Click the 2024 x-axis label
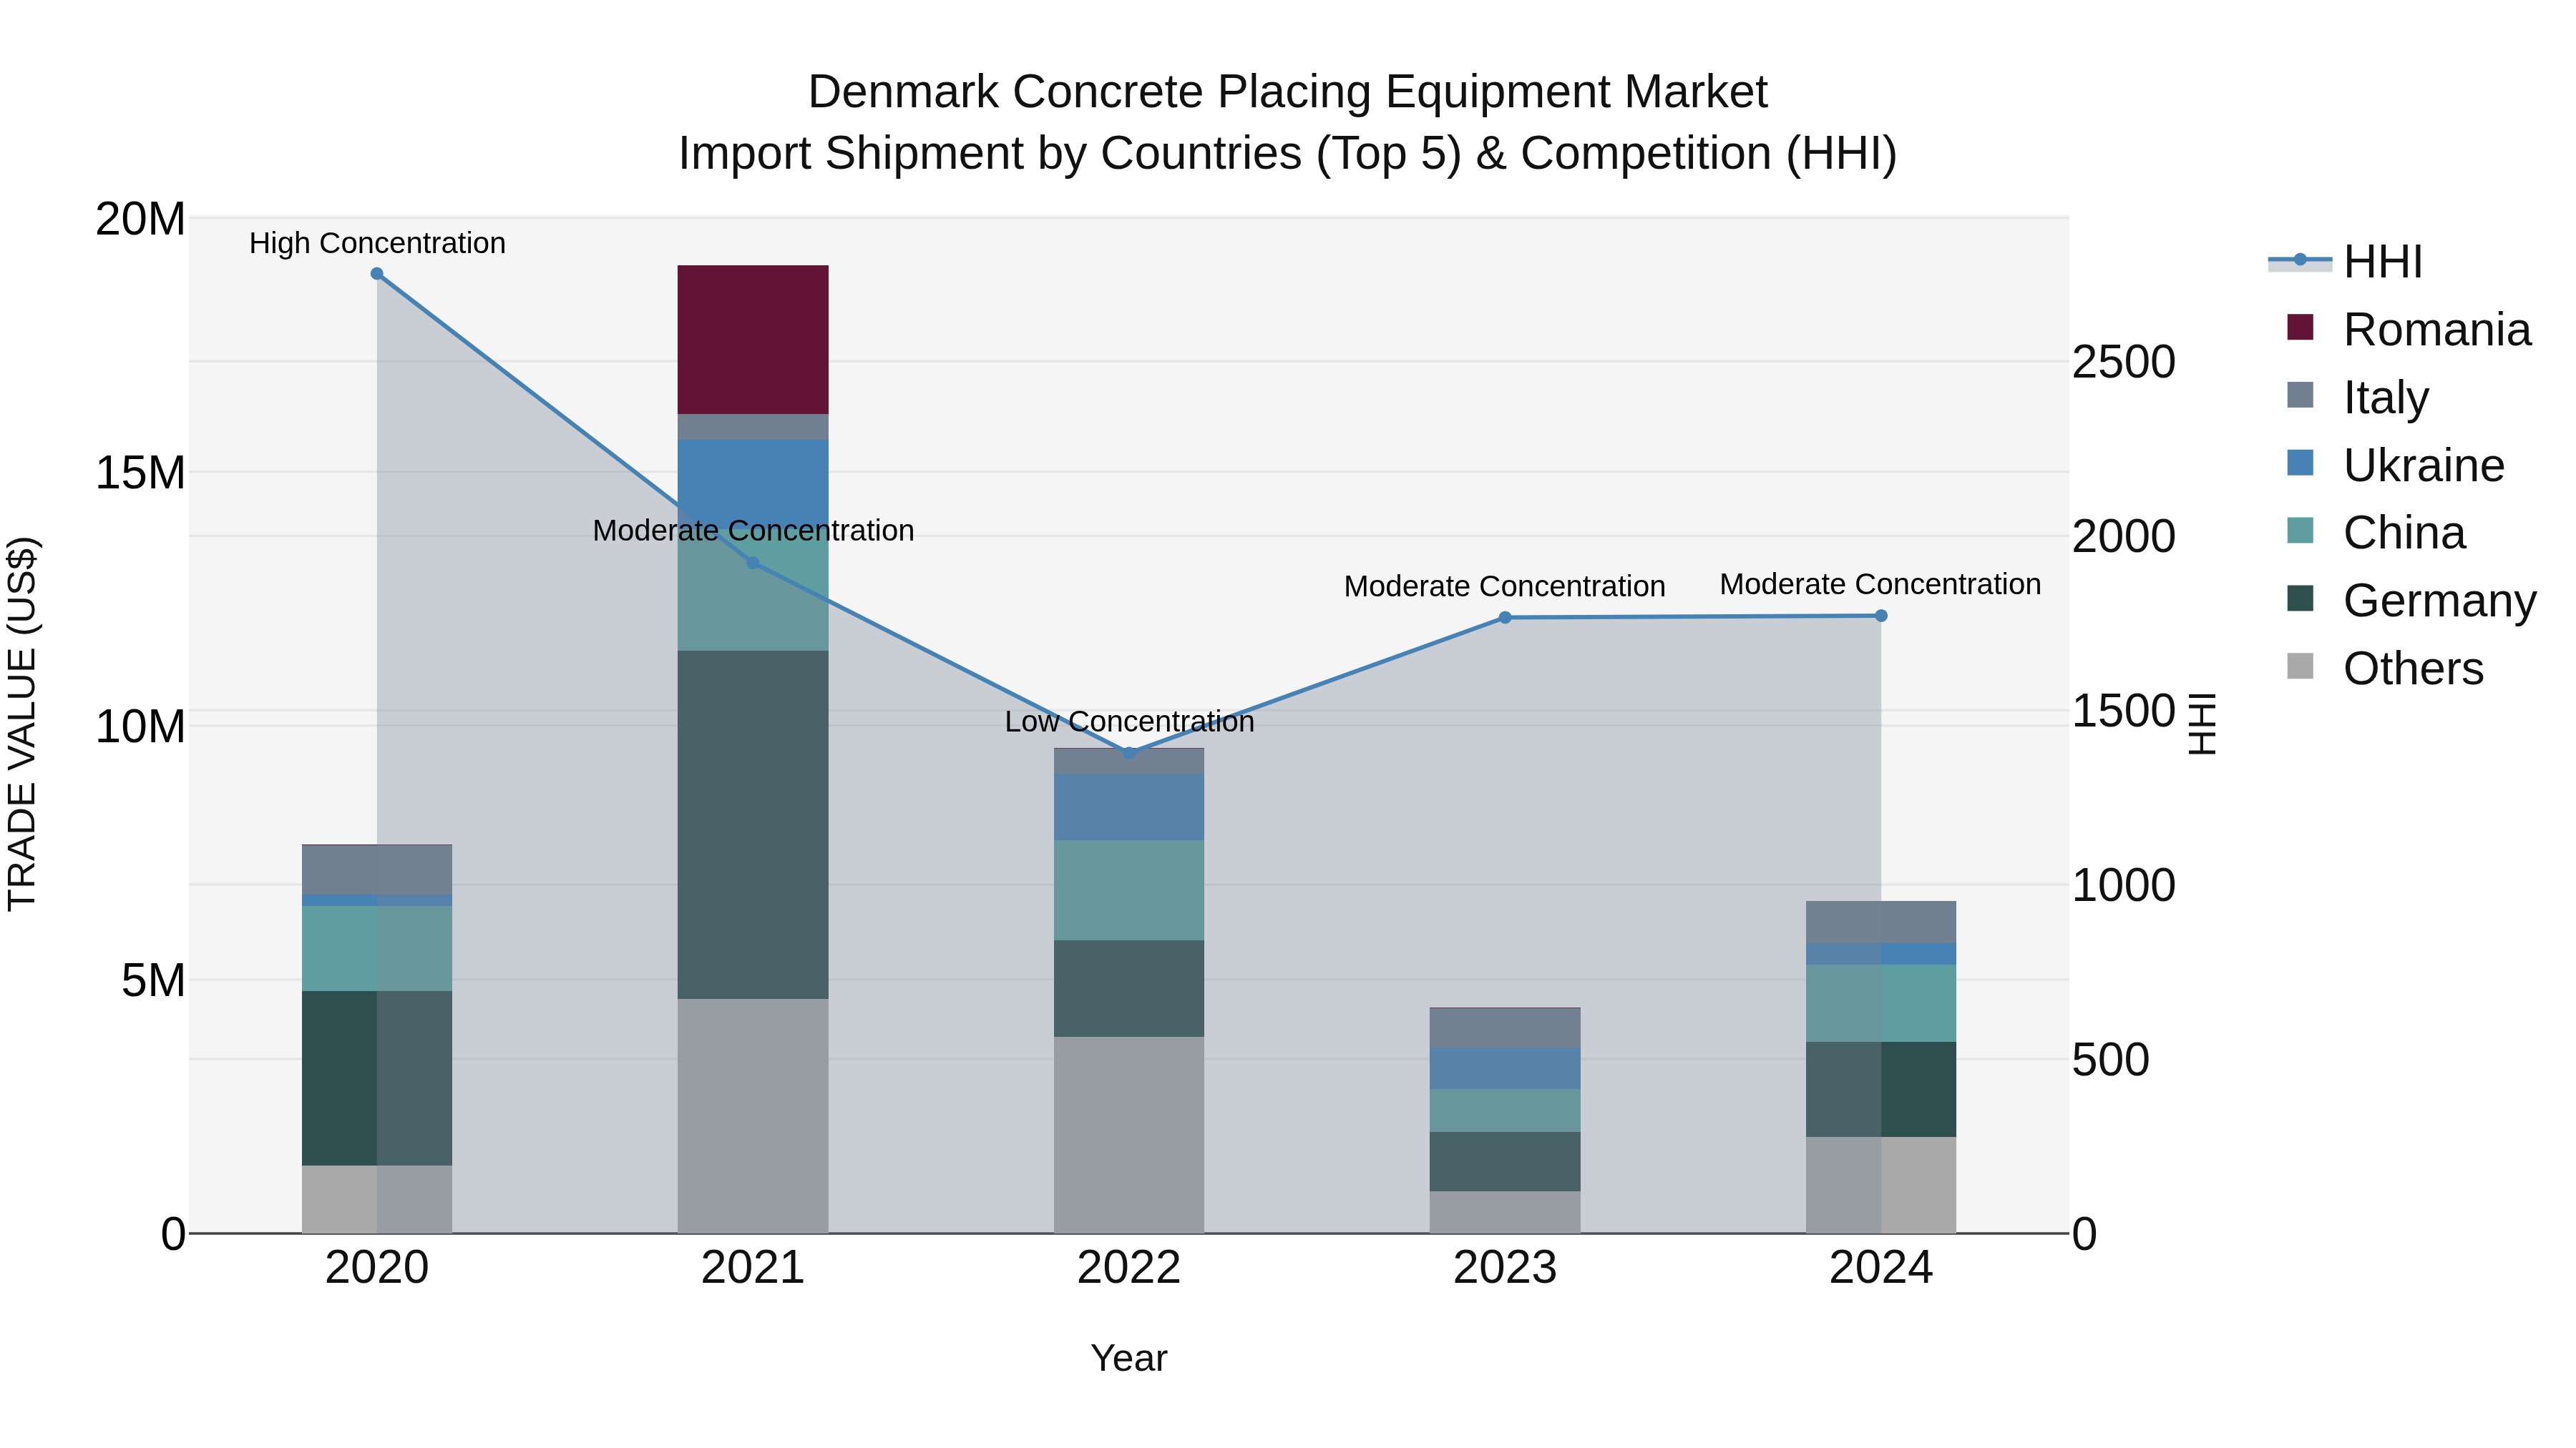Image resolution: width=2576 pixels, height=1448 pixels. coord(1881,1268)
